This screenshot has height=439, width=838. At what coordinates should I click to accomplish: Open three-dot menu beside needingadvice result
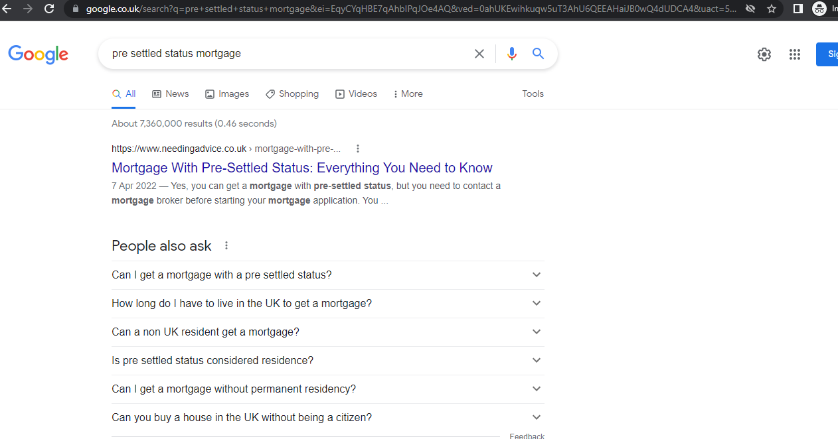pyautogui.click(x=358, y=149)
